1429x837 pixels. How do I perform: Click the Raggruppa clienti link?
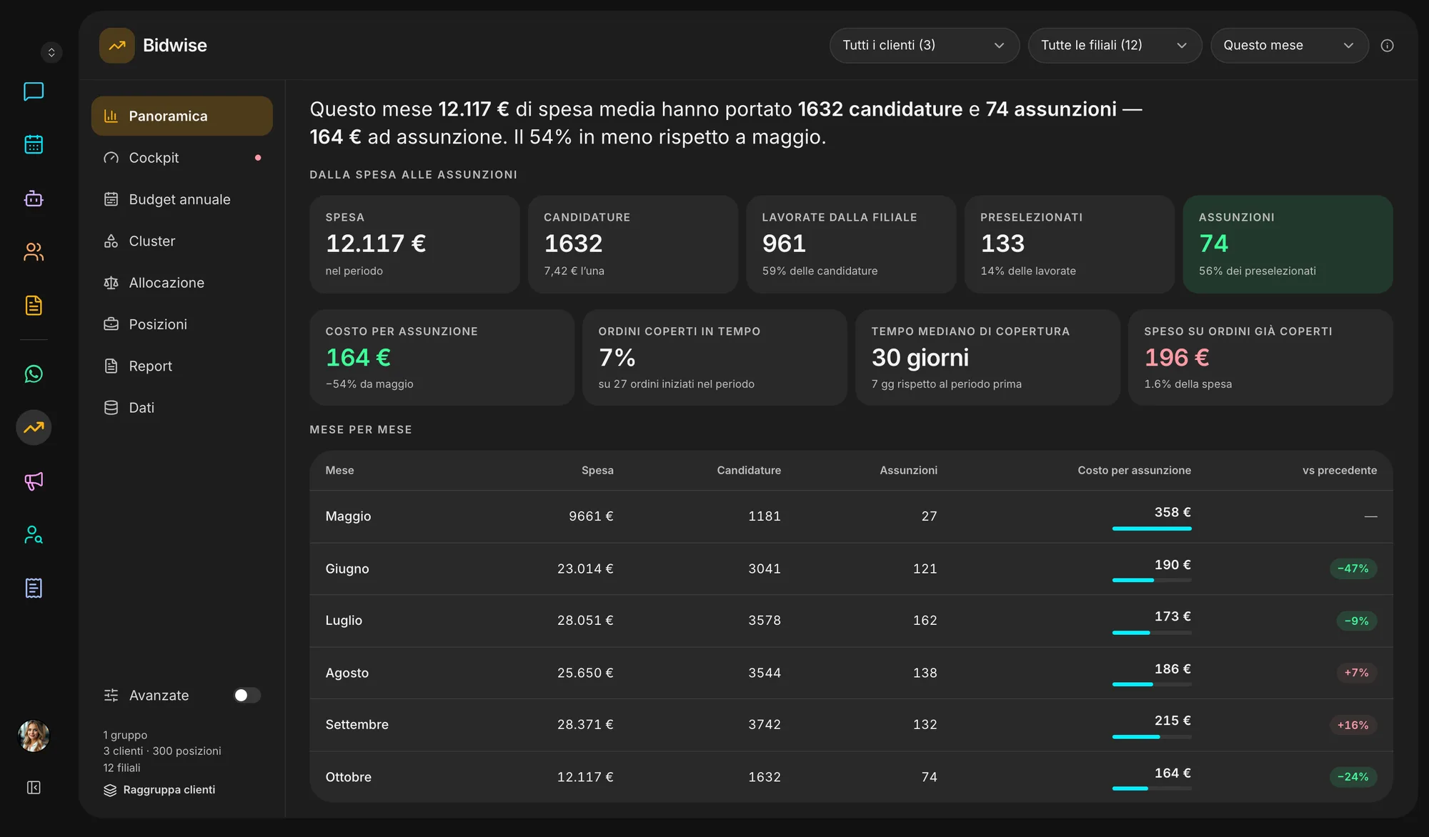pos(159,790)
